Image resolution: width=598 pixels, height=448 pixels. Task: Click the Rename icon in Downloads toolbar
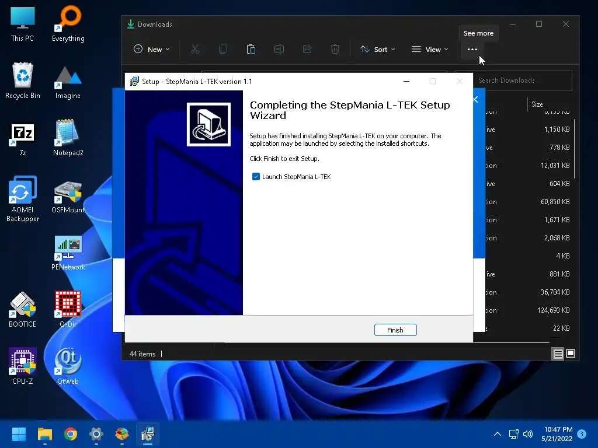[279, 49]
